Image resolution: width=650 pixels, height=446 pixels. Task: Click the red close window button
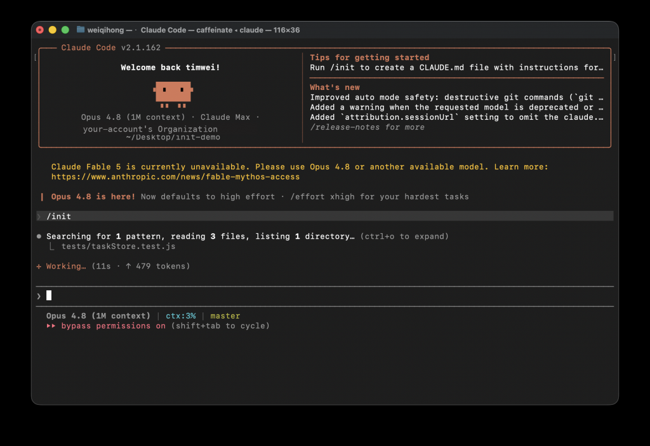(x=40, y=30)
